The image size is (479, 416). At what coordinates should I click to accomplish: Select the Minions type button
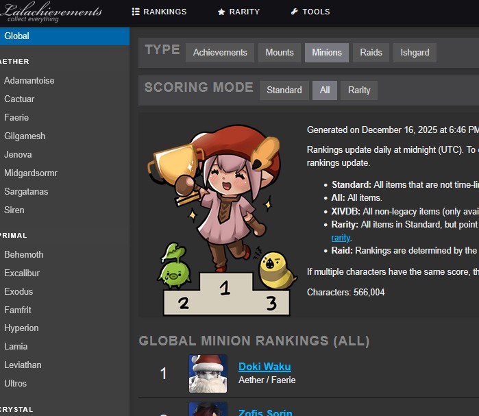(x=327, y=53)
